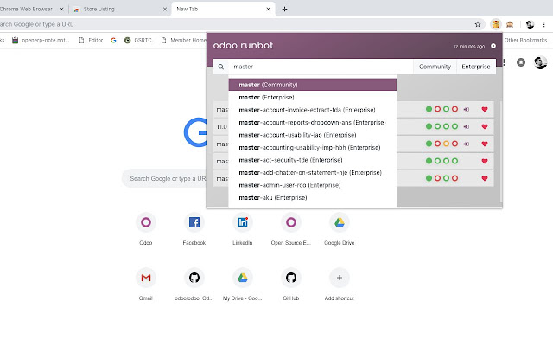Filter by Enterprise in runbot popup
The height and width of the screenshot is (346, 553).
point(476,67)
